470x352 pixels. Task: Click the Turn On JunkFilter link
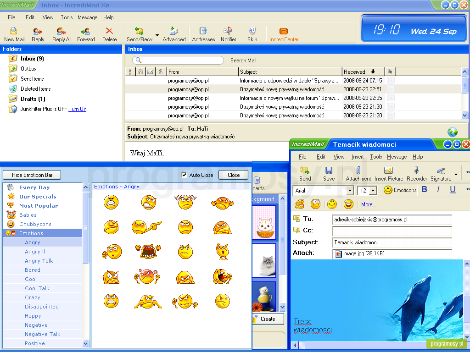point(77,109)
